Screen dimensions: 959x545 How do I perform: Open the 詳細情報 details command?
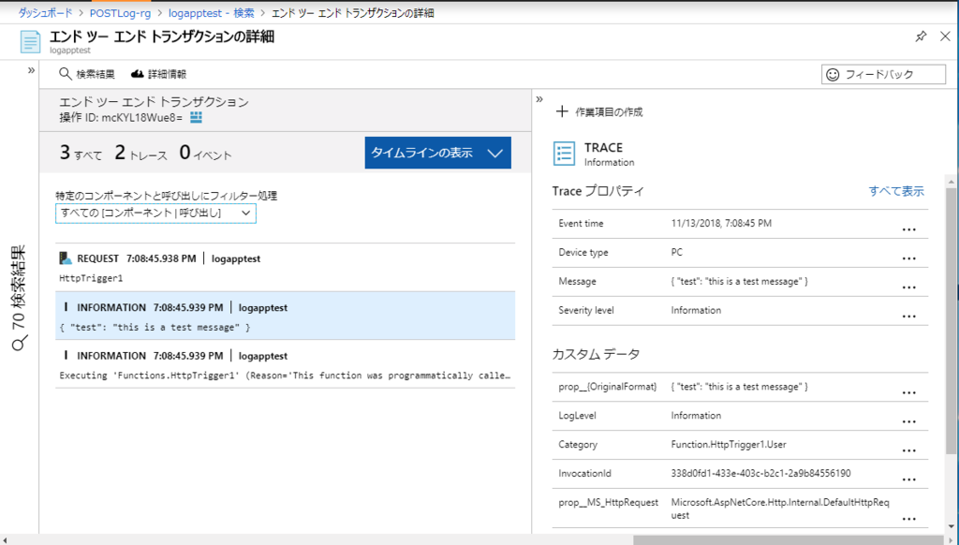[159, 74]
